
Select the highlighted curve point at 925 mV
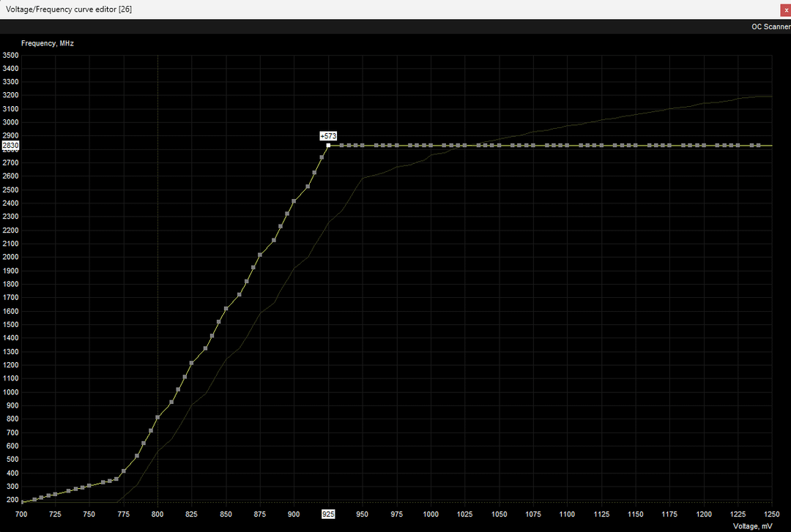[328, 146]
